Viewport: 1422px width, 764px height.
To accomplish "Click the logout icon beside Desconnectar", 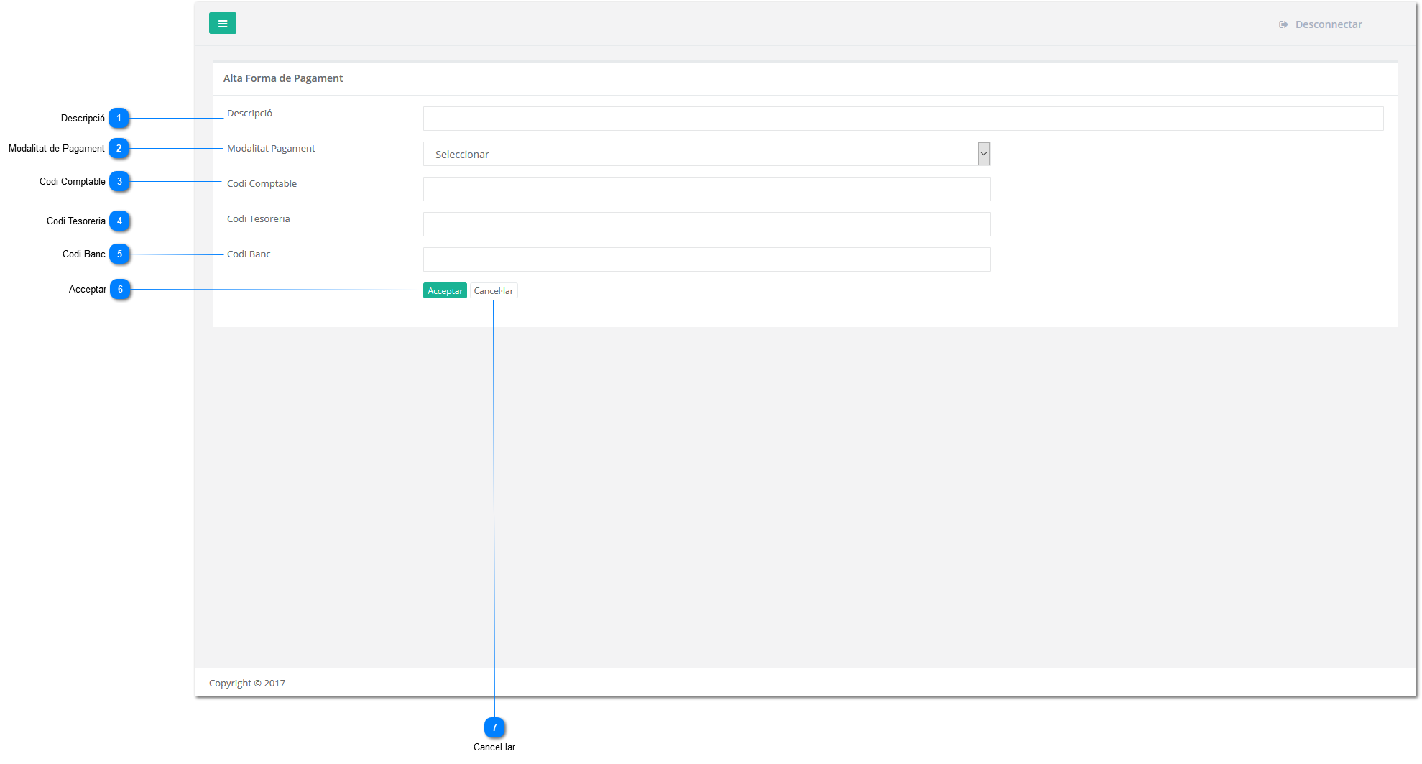I will 1283,24.
